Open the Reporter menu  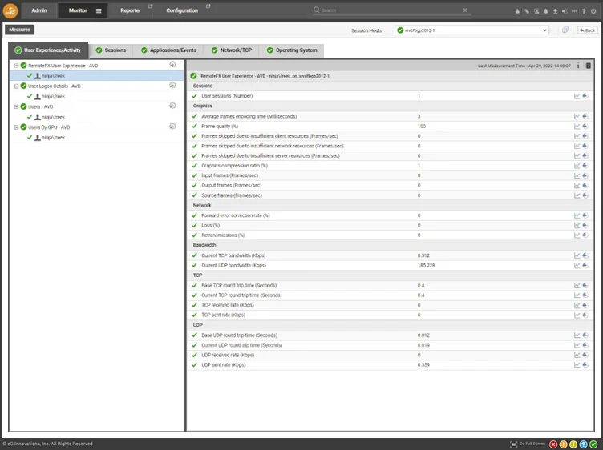point(131,10)
